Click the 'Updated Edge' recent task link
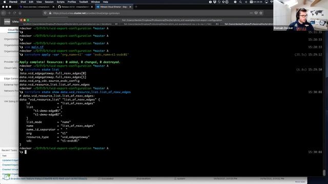 tap(10, 160)
